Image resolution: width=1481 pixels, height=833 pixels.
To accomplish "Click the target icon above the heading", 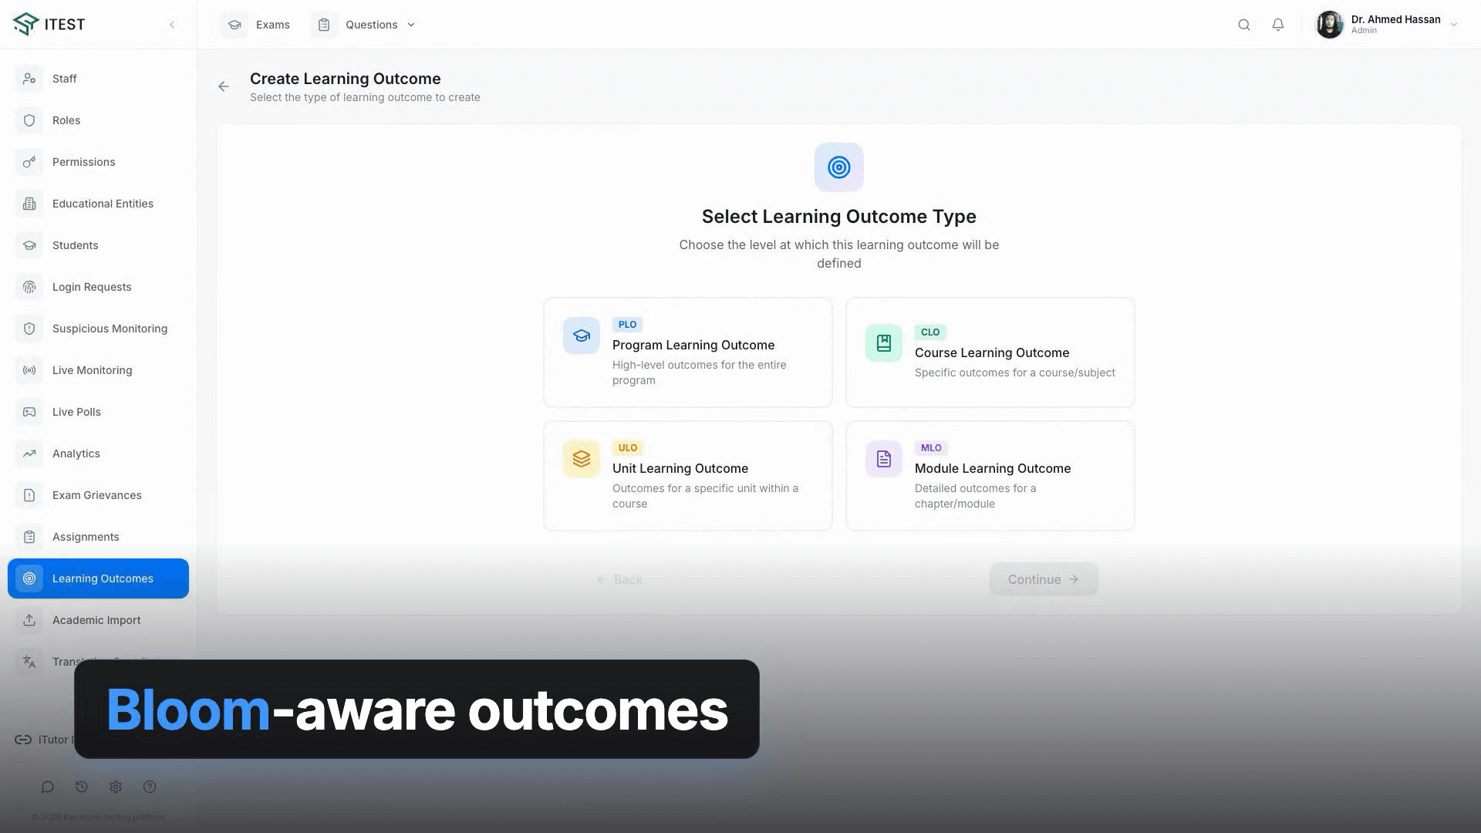I will tap(839, 167).
